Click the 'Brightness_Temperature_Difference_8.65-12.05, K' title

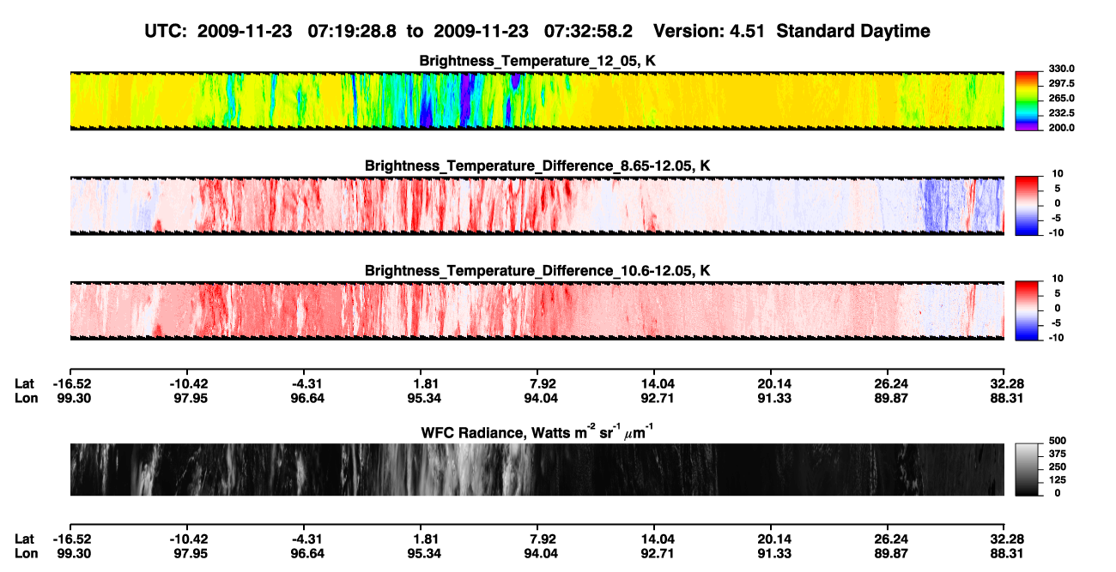[537, 166]
